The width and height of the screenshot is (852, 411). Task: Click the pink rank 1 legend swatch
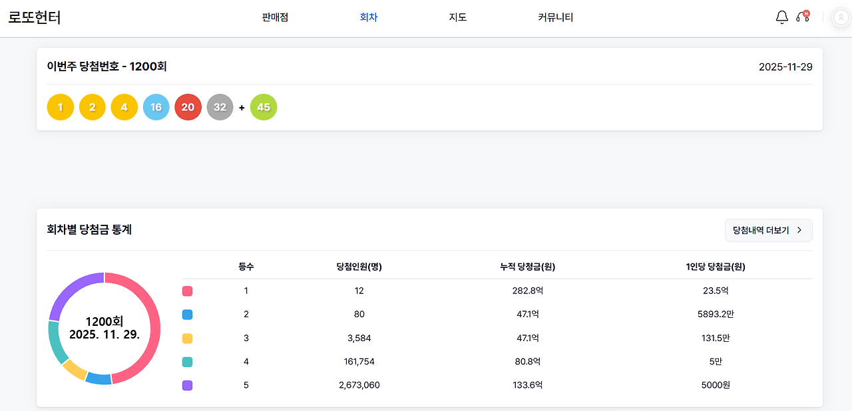pos(188,291)
